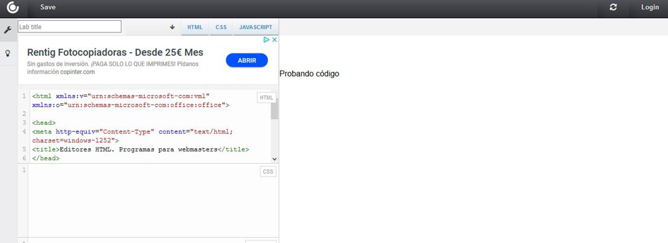Switch to the CSS tab

pos(221,27)
